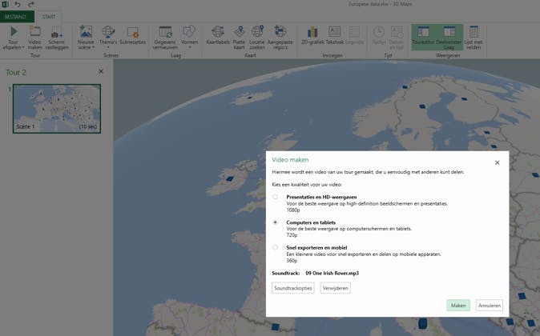Open the Video maken ribbon icon
540x336 pixels.
34,32
